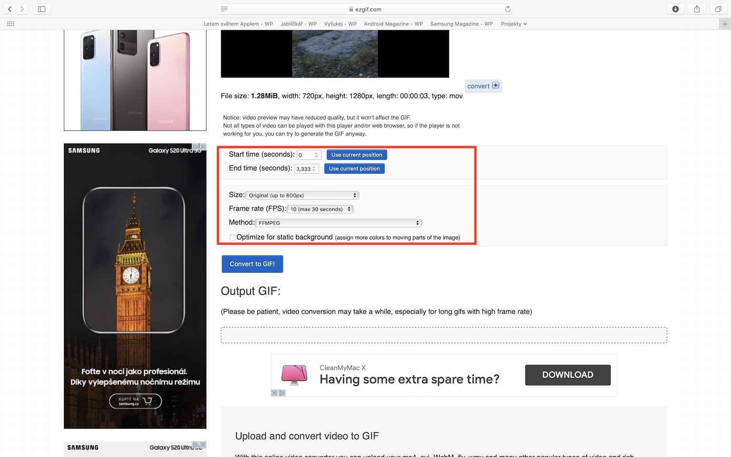Image resolution: width=731 pixels, height=457 pixels.
Task: Close the CleanMyMac ad with X icon
Action: (274, 393)
